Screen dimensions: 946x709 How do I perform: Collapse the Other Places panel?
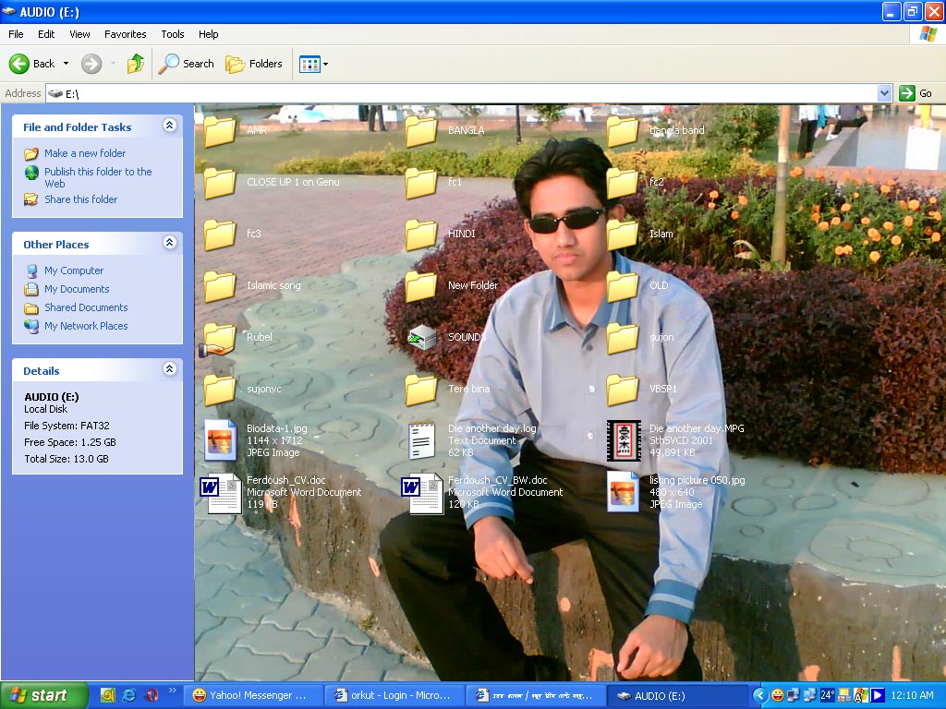click(170, 243)
